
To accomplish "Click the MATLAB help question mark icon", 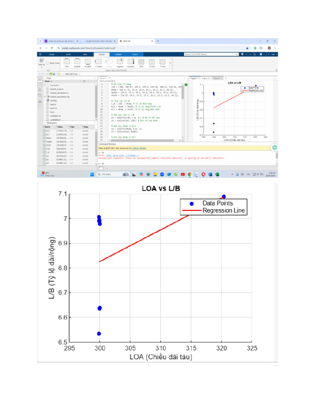I will [x=260, y=55].
